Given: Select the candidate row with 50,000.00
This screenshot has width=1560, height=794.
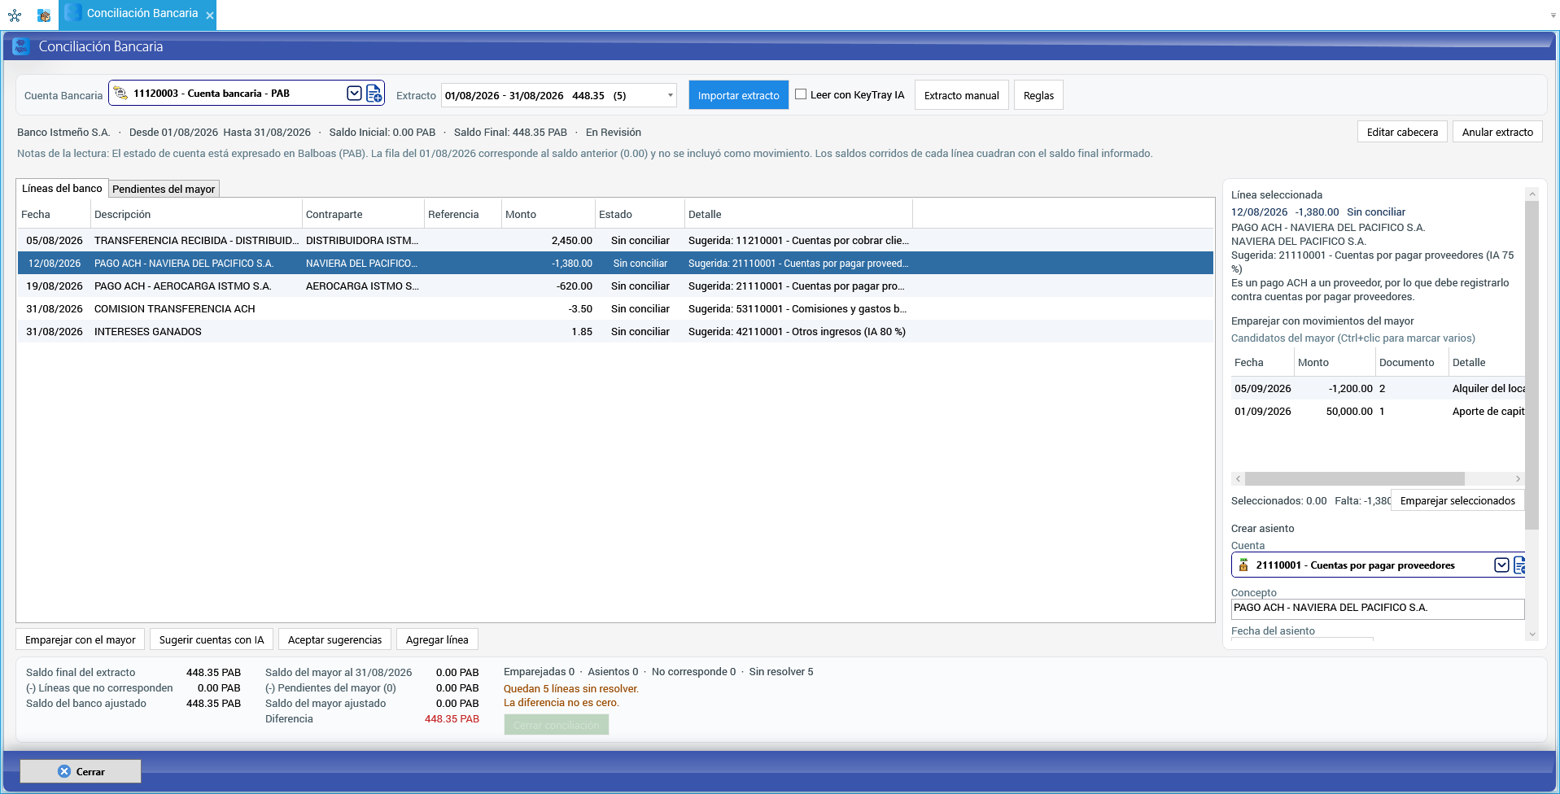Looking at the screenshot, I should point(1378,411).
